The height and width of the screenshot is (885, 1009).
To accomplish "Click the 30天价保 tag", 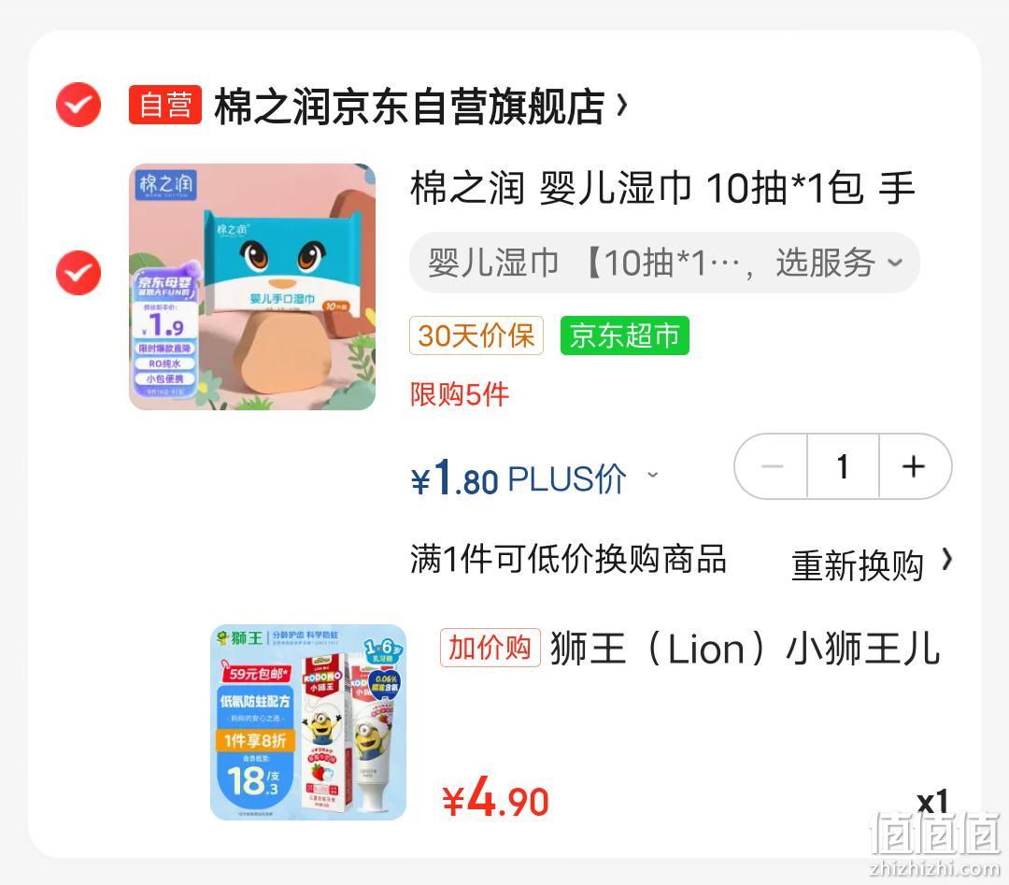I will [x=476, y=335].
